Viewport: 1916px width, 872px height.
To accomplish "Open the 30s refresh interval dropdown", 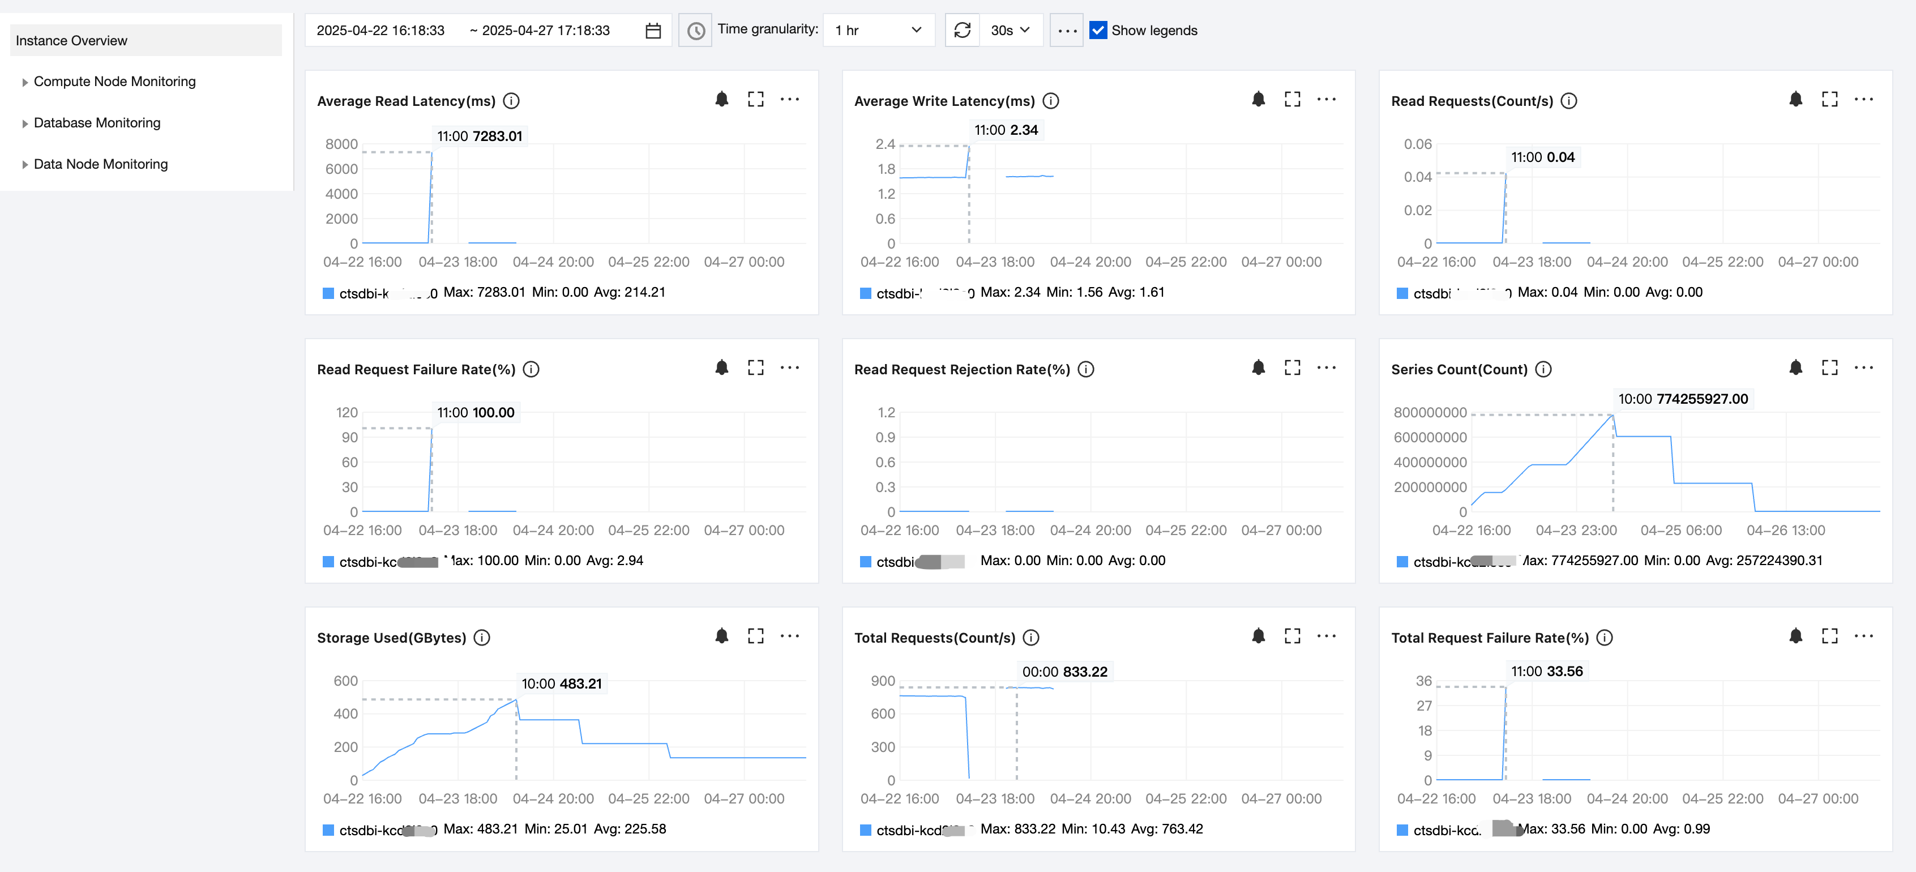I will coord(1010,31).
